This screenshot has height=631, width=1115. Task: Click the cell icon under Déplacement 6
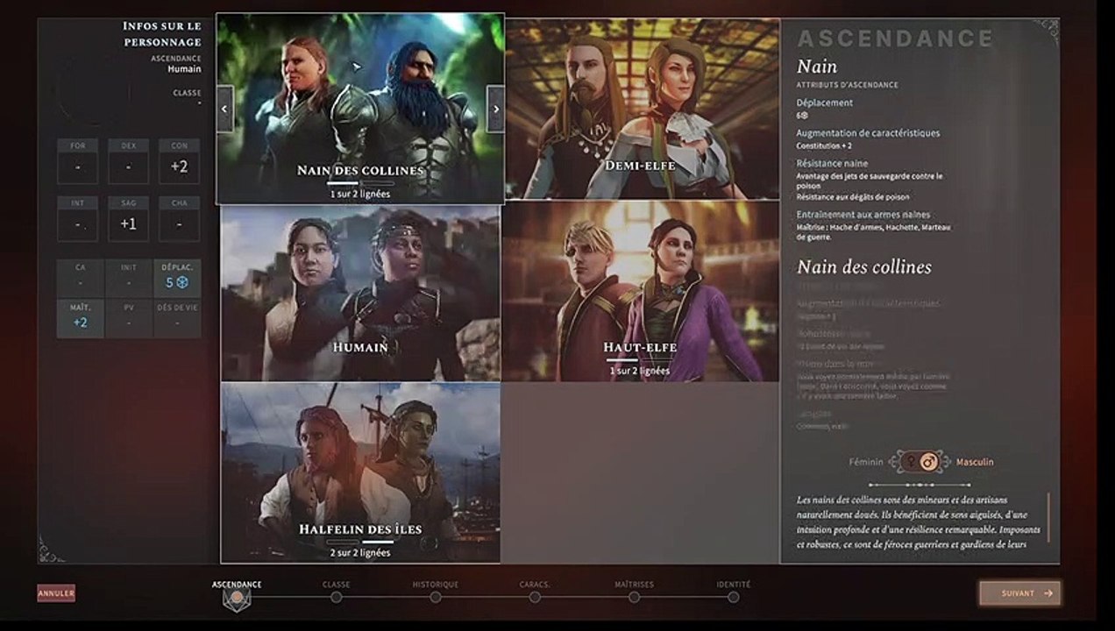[805, 116]
